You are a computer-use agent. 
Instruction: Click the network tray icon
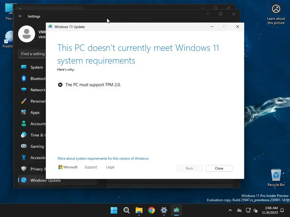pyautogui.click(x=248, y=210)
